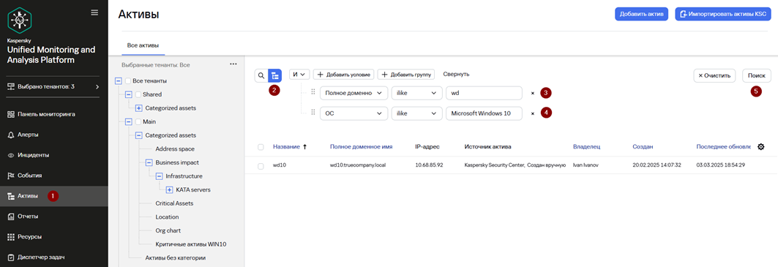Open the three-dots menu beside Выбранные тенанты
The height and width of the screenshot is (267, 778).
(x=233, y=64)
